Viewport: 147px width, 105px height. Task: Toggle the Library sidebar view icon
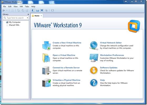tap(33, 10)
